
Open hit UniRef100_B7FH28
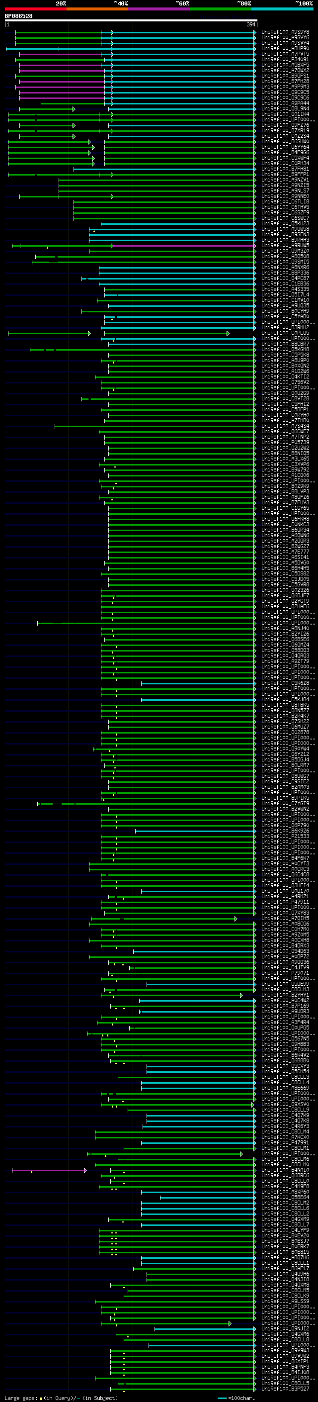[285, 81]
